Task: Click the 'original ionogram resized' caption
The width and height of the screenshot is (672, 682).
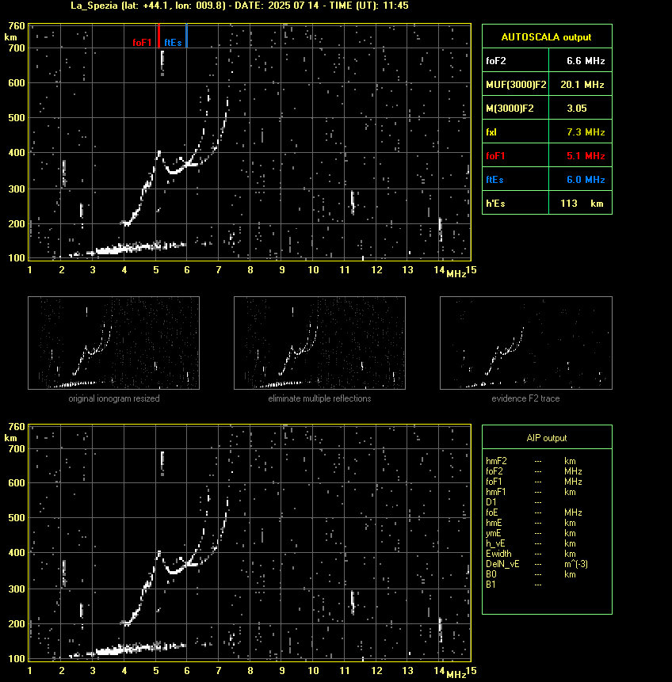Action: click(x=114, y=398)
